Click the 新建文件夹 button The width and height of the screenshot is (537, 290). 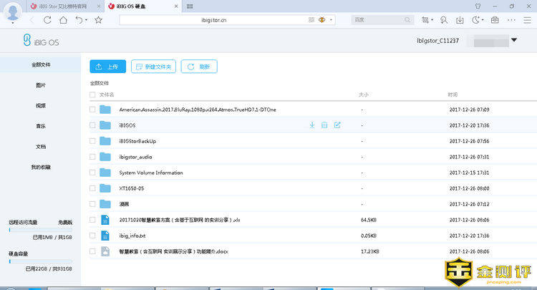pos(153,67)
